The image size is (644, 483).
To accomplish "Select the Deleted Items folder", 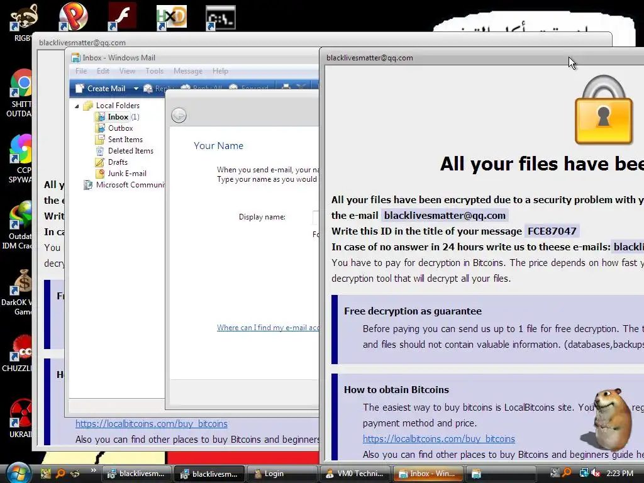I will (x=130, y=151).
